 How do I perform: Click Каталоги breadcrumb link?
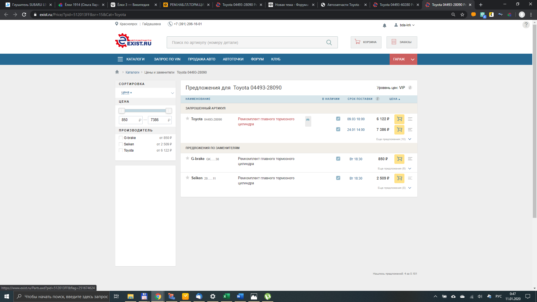(x=132, y=72)
